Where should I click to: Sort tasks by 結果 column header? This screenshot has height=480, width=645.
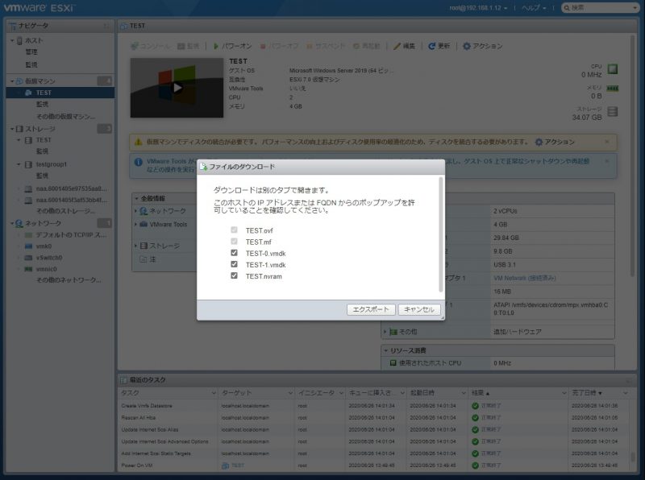(518, 393)
